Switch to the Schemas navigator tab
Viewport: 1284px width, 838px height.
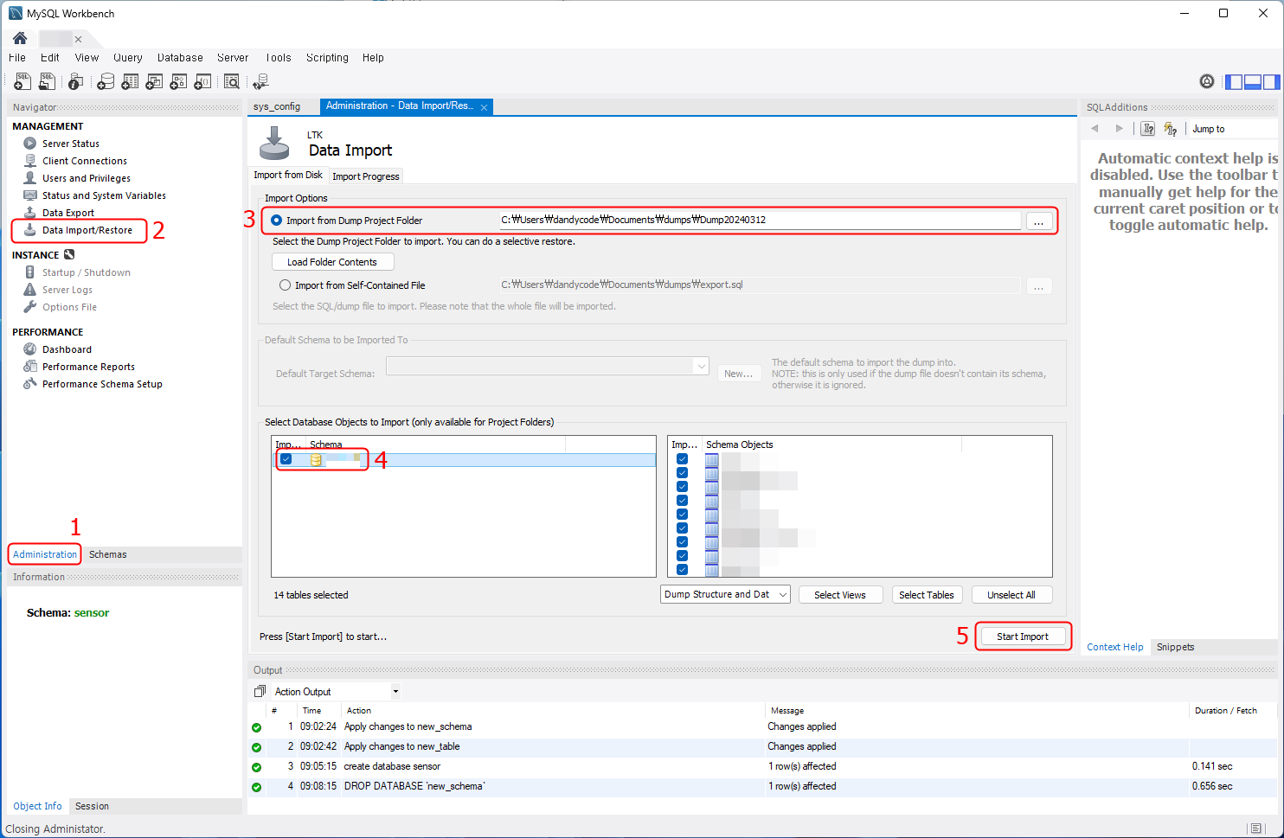107,554
